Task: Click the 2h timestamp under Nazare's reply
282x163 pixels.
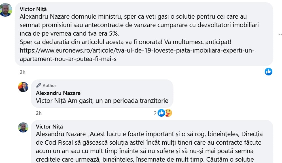Action: point(39,113)
